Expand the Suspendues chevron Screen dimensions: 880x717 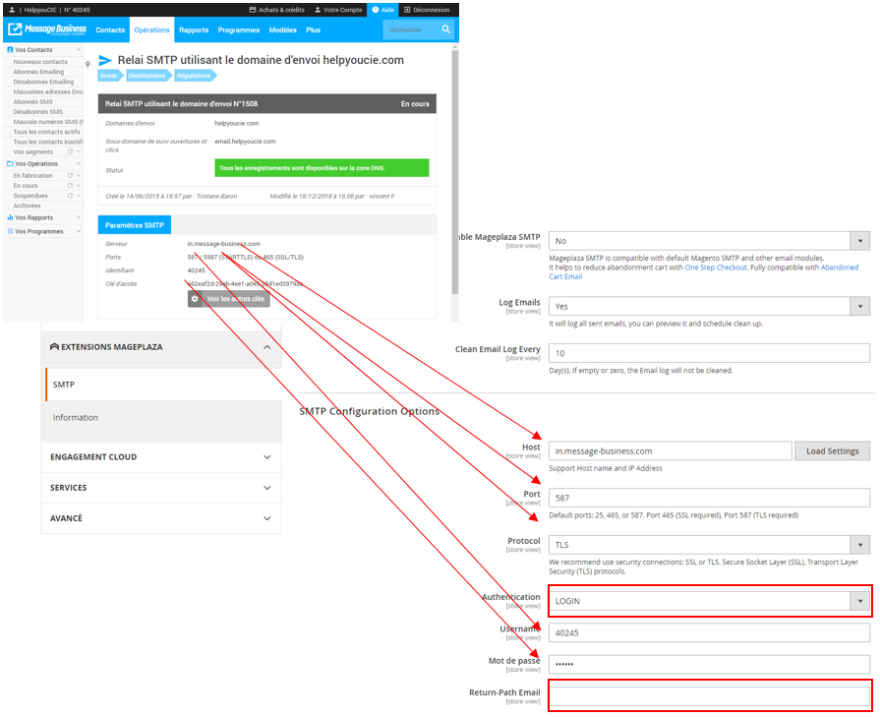coord(79,196)
